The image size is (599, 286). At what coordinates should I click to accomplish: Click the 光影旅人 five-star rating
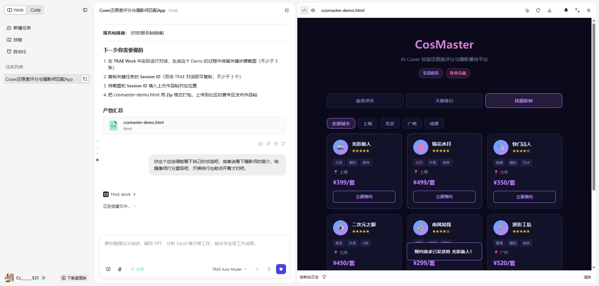[x=361, y=151]
